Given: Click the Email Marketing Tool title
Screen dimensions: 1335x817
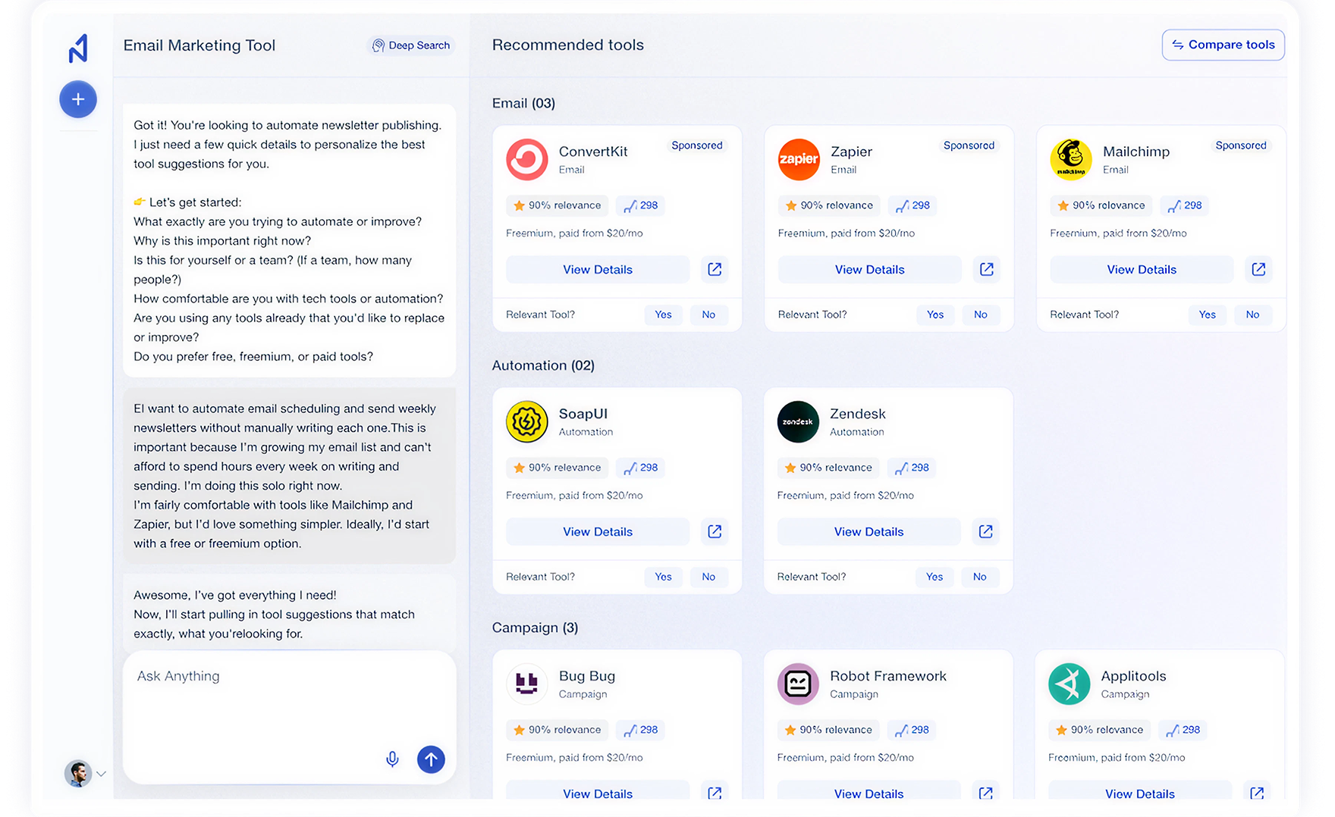Looking at the screenshot, I should 199,45.
